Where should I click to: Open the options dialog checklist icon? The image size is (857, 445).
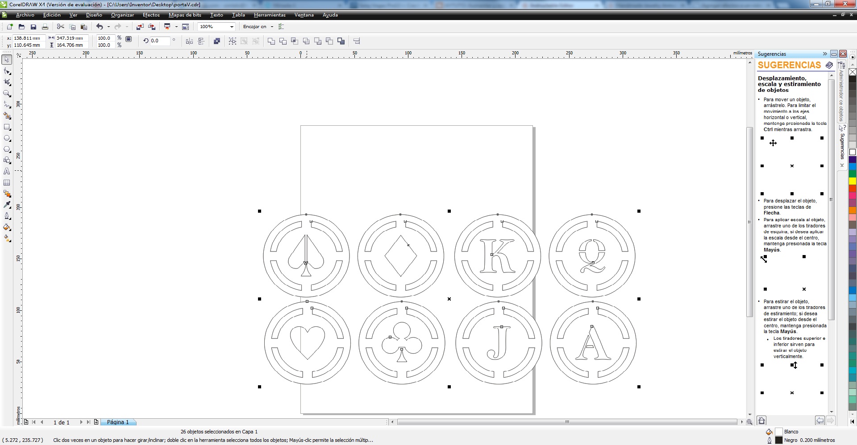coord(281,27)
